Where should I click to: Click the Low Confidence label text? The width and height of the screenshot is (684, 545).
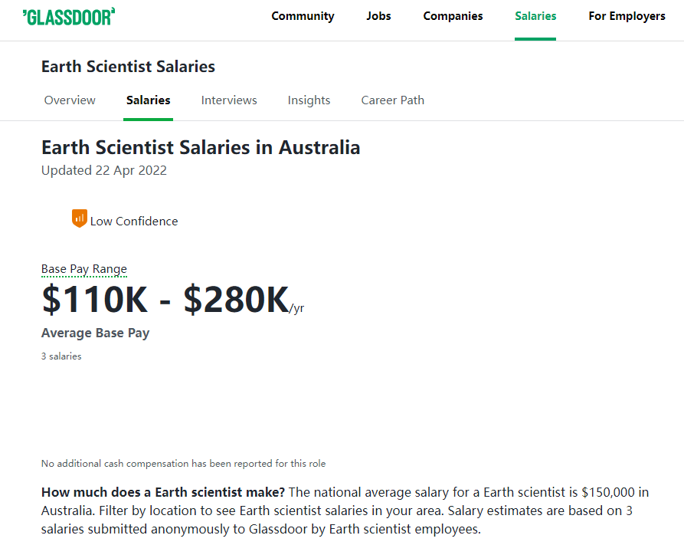tap(134, 222)
